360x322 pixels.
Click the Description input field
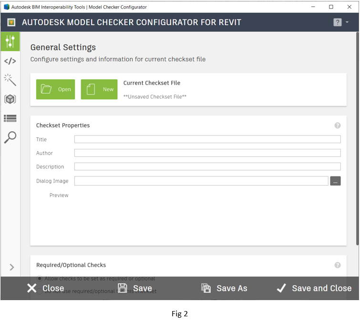pos(207,166)
